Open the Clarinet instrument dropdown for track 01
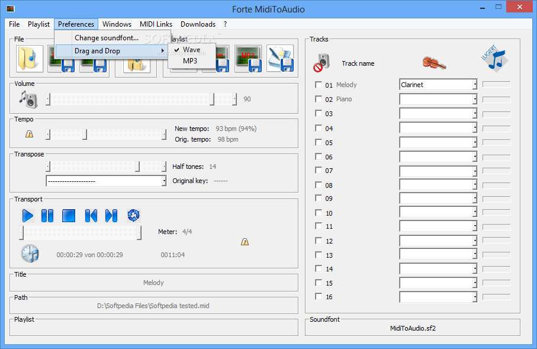The width and height of the screenshot is (537, 349). tap(475, 84)
